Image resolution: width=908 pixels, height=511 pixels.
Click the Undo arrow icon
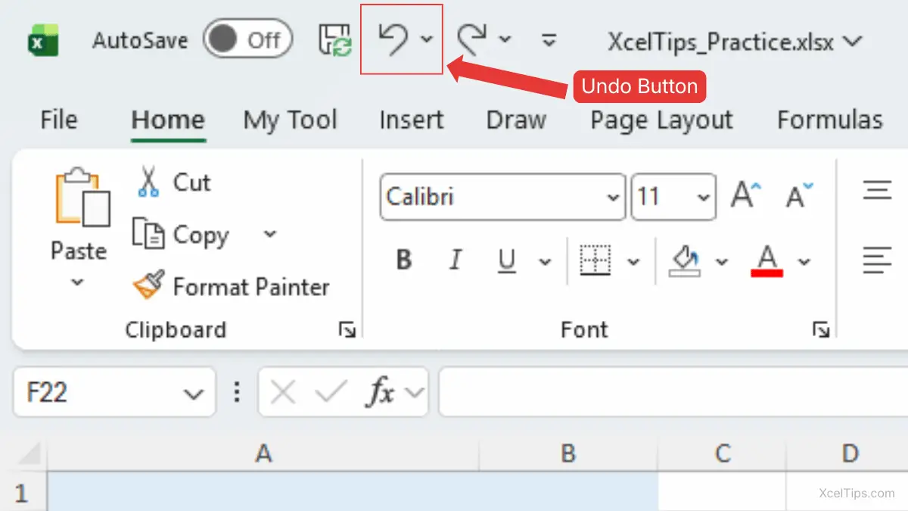tap(393, 39)
